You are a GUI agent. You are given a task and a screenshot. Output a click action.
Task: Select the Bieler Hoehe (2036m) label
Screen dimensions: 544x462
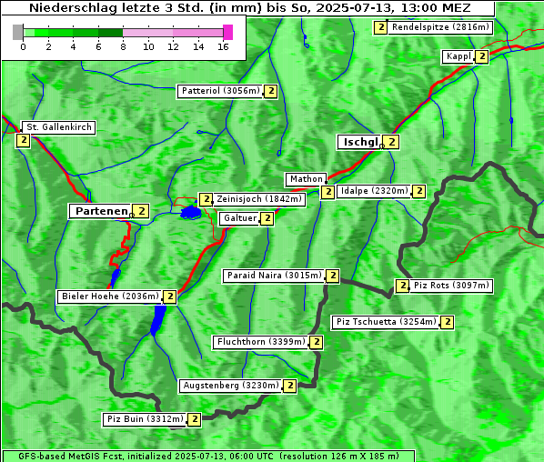[x=110, y=296]
